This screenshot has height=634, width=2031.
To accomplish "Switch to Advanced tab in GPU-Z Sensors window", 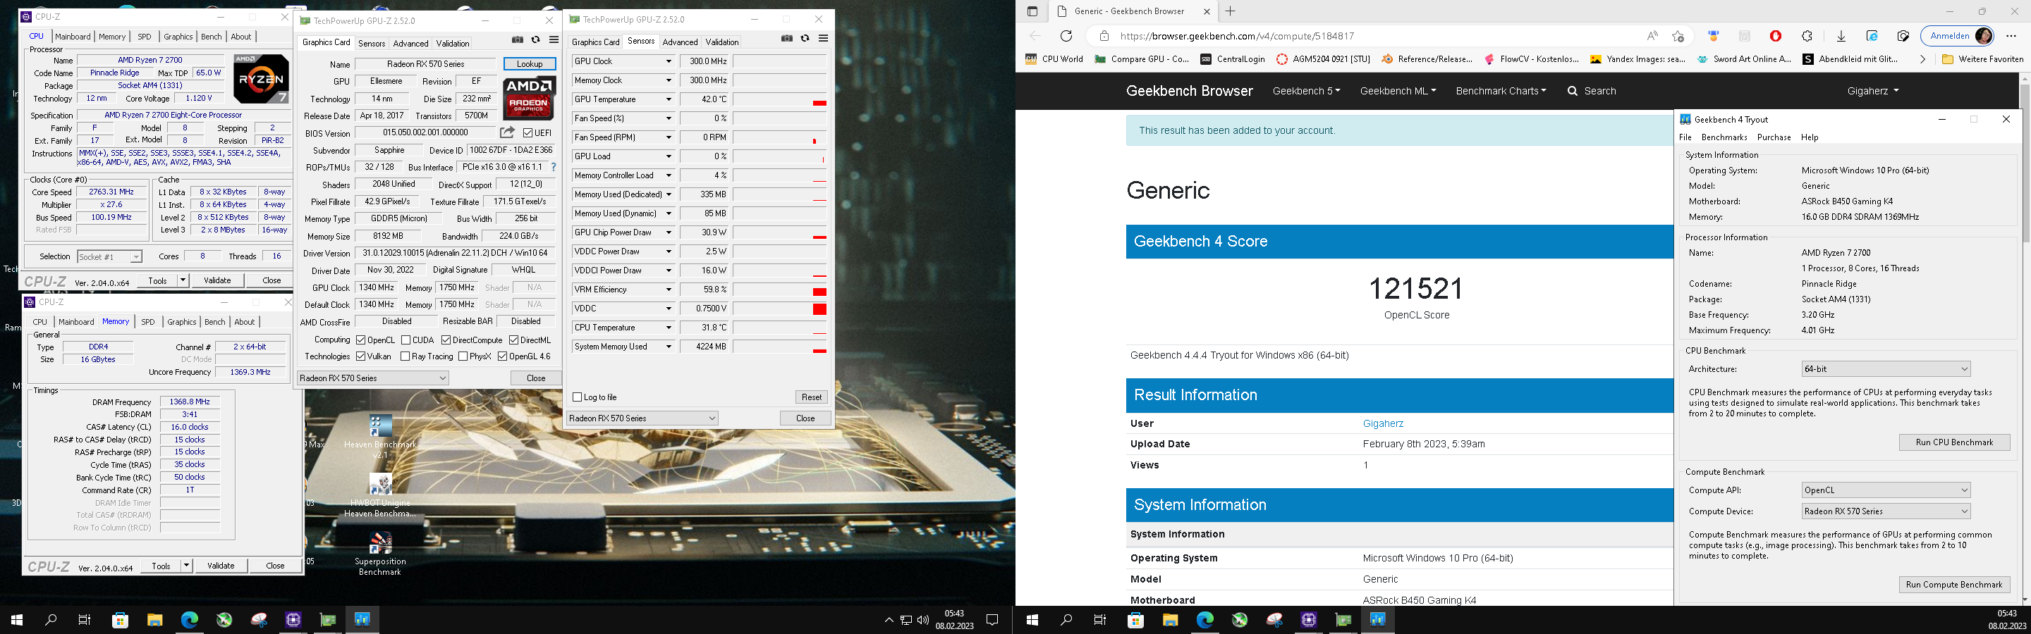I will (680, 42).
